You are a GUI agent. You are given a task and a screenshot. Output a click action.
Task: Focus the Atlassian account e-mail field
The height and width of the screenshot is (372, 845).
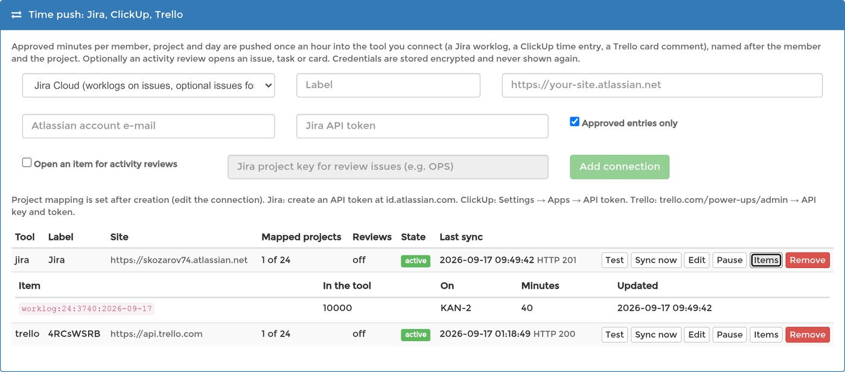[148, 126]
